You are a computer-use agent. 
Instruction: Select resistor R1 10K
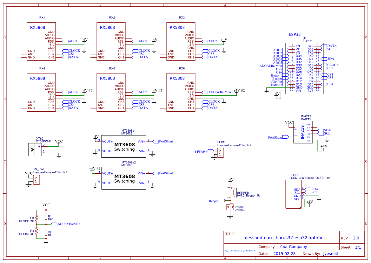point(46,217)
